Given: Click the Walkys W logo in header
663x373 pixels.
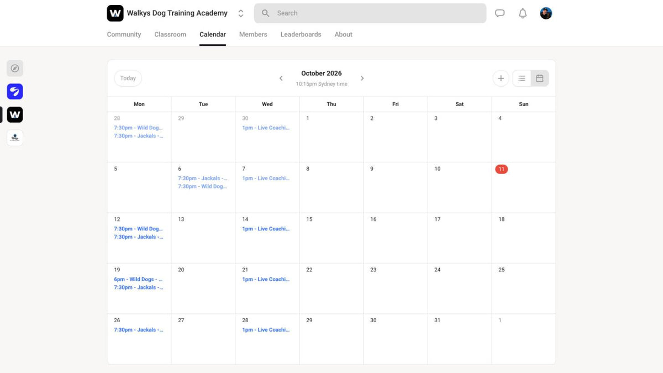Looking at the screenshot, I should tap(115, 13).
